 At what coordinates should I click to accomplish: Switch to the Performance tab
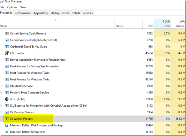click(x=23, y=13)
